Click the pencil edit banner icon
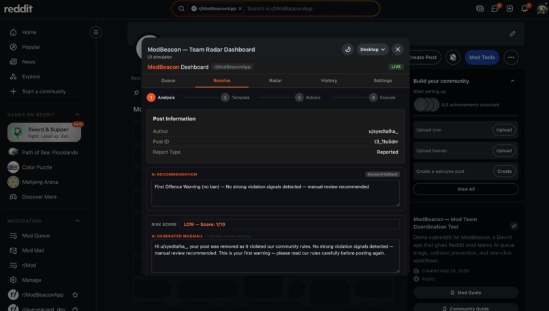This screenshot has height=311, width=549. point(513,33)
